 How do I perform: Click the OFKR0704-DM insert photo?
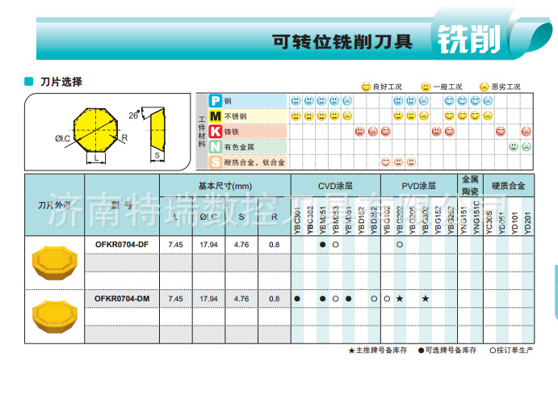click(54, 317)
